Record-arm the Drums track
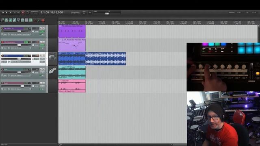The height and width of the screenshot is (146, 260). click(2, 56)
